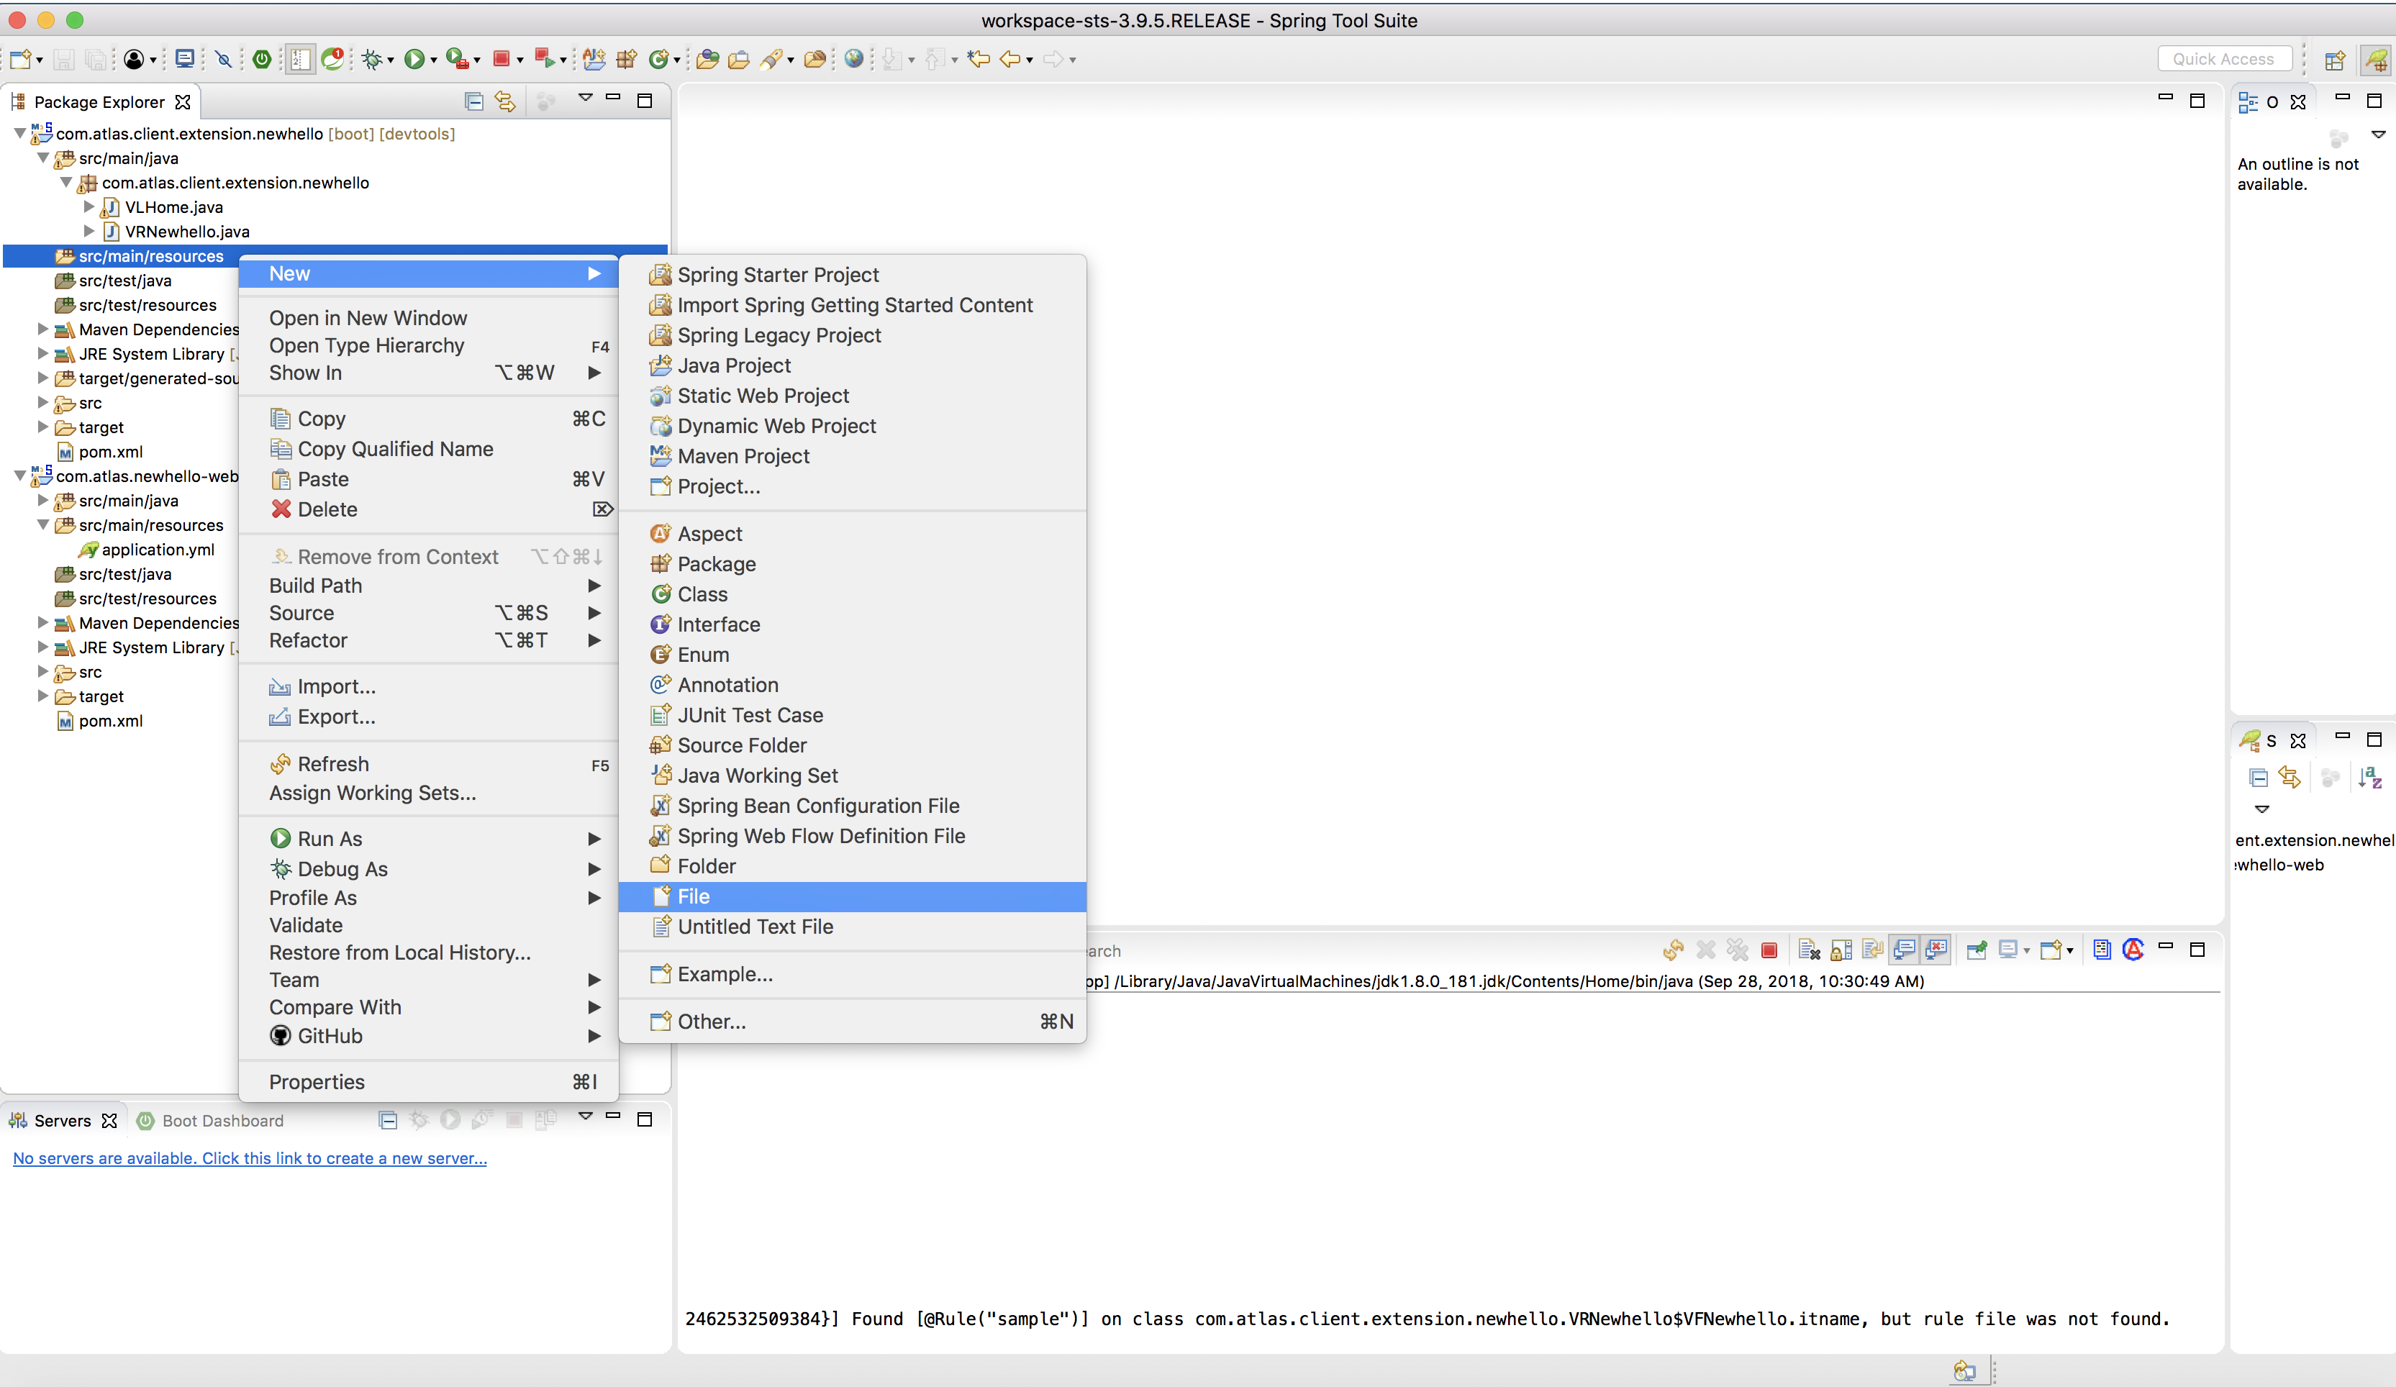
Task: Click the Pin Console icon
Action: [1977, 950]
